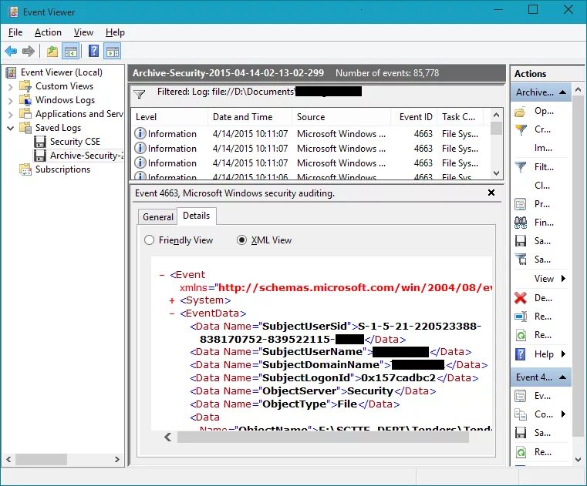Image resolution: width=587 pixels, height=486 pixels.
Task: Click the Filter Current Log funnel icon
Action: 521,167
